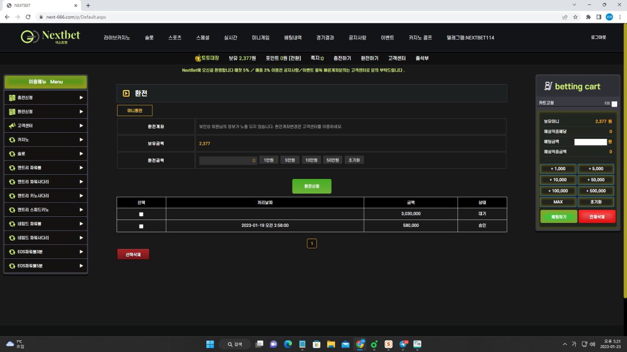Open the Chrome extensions puzzle icon
Viewport: 627px width, 352px height.
[588, 17]
